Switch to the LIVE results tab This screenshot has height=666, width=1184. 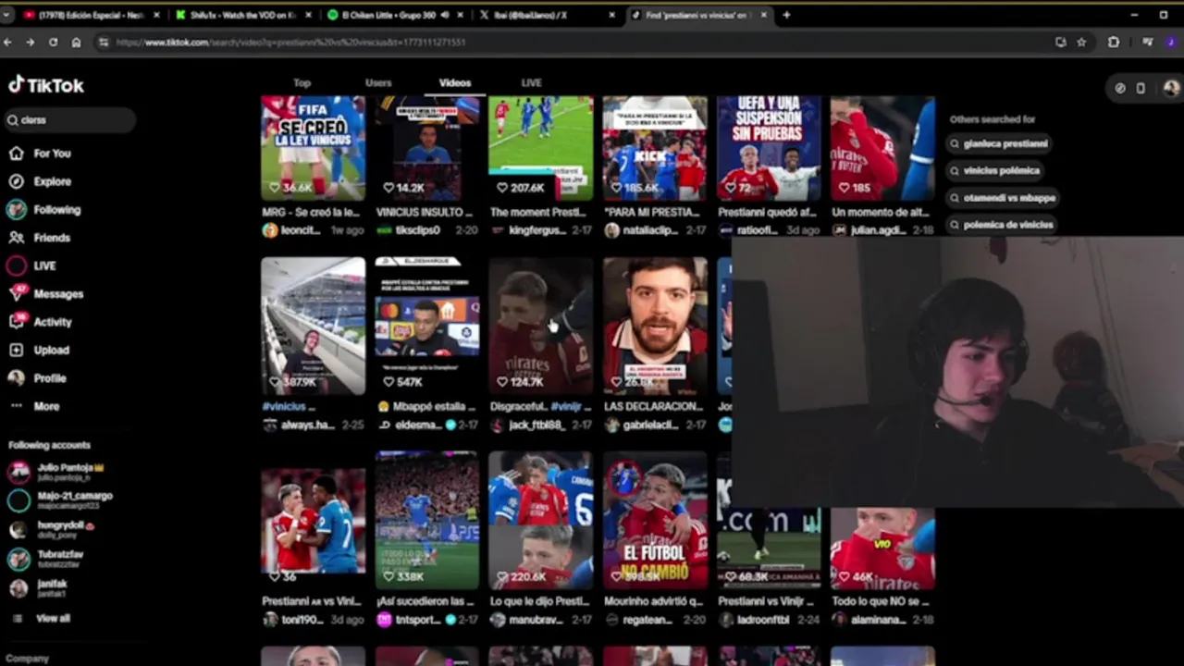coord(531,83)
